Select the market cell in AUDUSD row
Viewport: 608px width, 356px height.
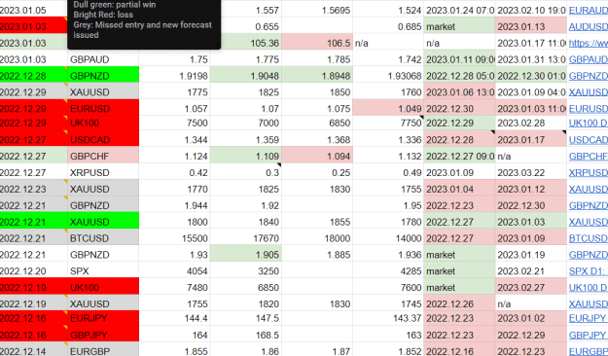pos(459,25)
